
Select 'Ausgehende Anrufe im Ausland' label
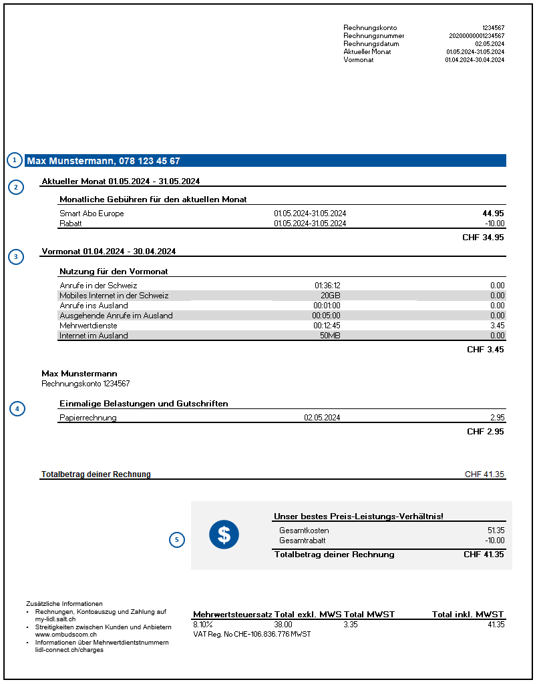click(x=116, y=316)
